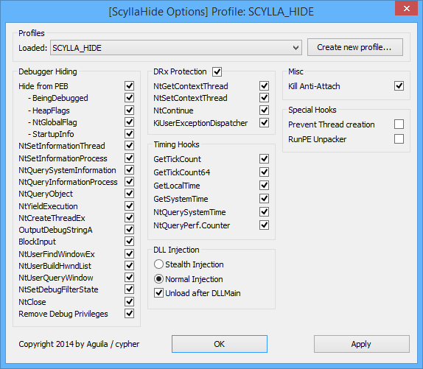Toggle the GetTickCount64 timing hook
The width and height of the screenshot is (423, 369).
coord(264,172)
